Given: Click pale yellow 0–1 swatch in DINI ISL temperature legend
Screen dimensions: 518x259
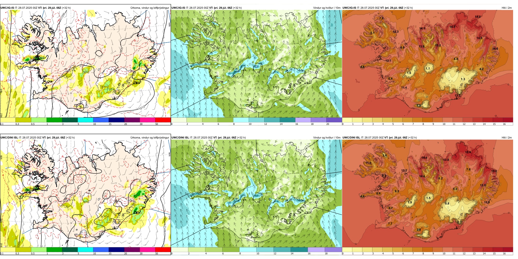Looking at the screenshot, I should click(347, 250).
